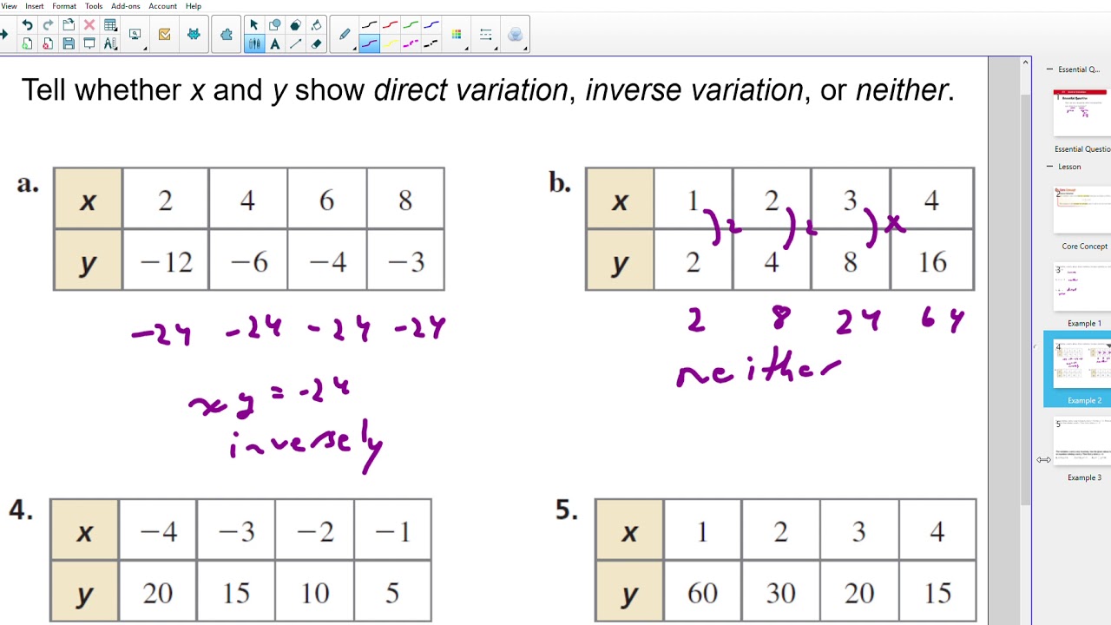Choose the purple pen line style
The height and width of the screenshot is (625, 1111).
[x=369, y=43]
